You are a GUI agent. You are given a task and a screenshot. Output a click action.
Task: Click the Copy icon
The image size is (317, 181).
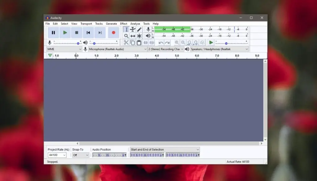tap(132, 43)
